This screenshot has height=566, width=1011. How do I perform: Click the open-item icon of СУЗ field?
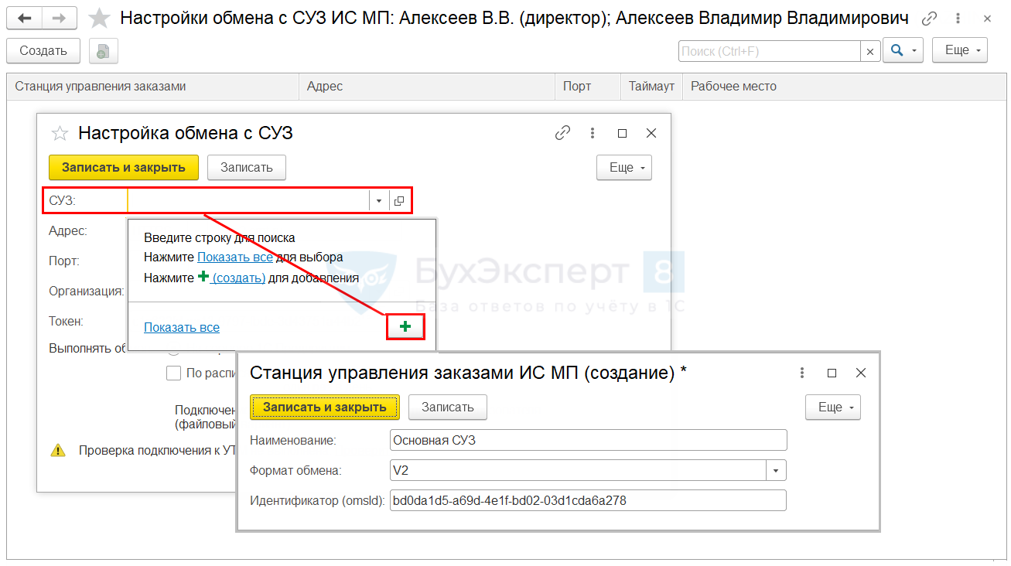click(399, 201)
